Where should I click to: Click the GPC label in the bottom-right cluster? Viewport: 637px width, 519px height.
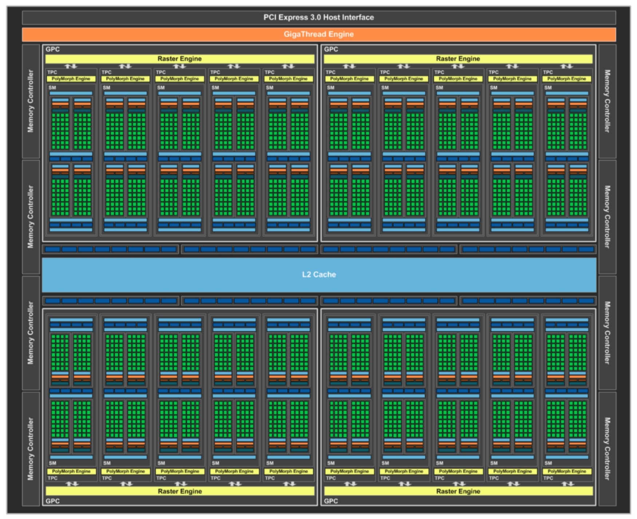coord(331,501)
